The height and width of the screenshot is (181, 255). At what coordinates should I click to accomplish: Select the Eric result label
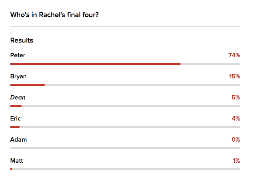point(16,118)
